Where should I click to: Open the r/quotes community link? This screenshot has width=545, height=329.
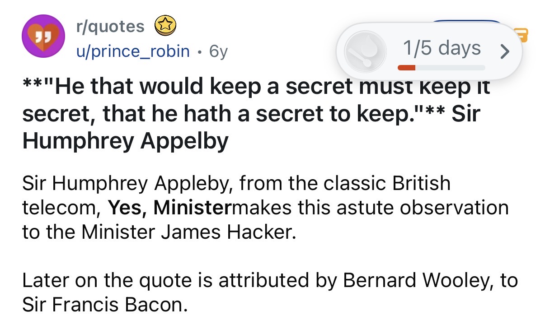click(110, 27)
